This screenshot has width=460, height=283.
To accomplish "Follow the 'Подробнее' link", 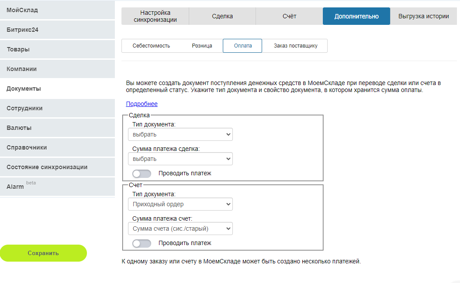I will (142, 104).
